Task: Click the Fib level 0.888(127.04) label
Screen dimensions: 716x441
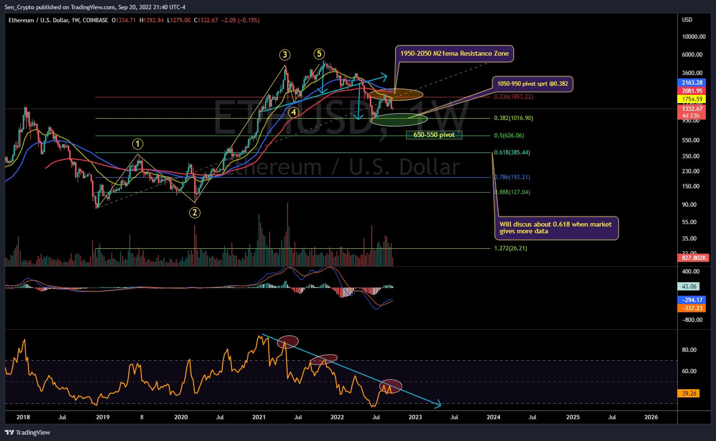Action: point(512,192)
